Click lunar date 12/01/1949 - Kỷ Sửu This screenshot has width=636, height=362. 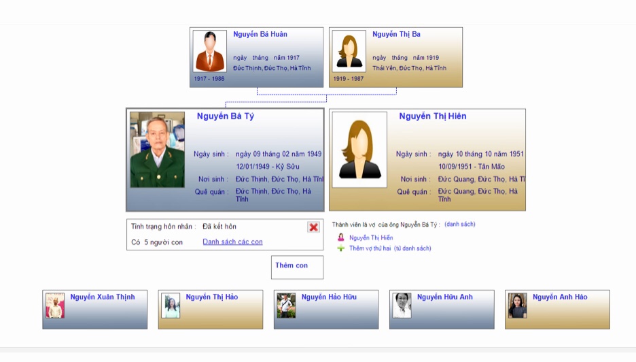268,167
